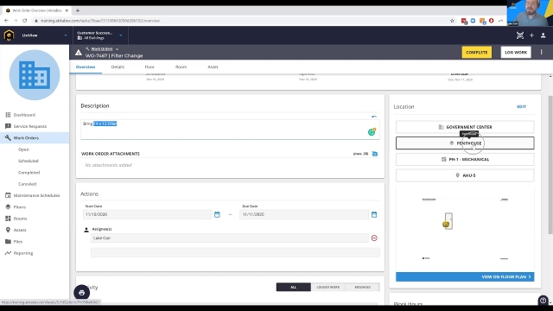This screenshot has height=311, width=553.
Task: Click the Grammarly icon in description
Action: pyautogui.click(x=372, y=132)
